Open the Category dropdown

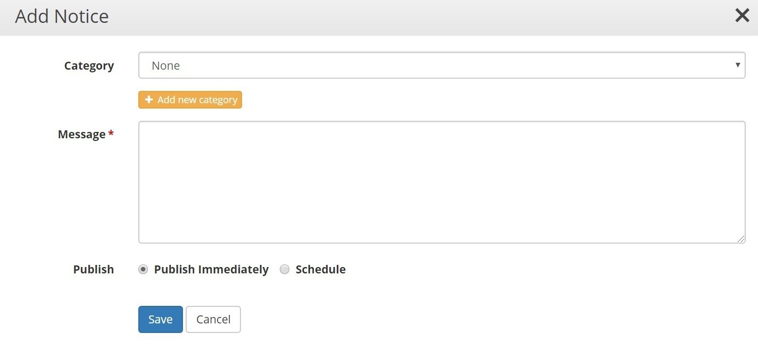click(442, 65)
